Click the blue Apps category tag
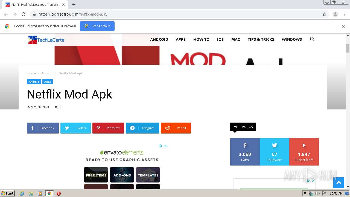The width and height of the screenshot is (350, 197). point(48,82)
